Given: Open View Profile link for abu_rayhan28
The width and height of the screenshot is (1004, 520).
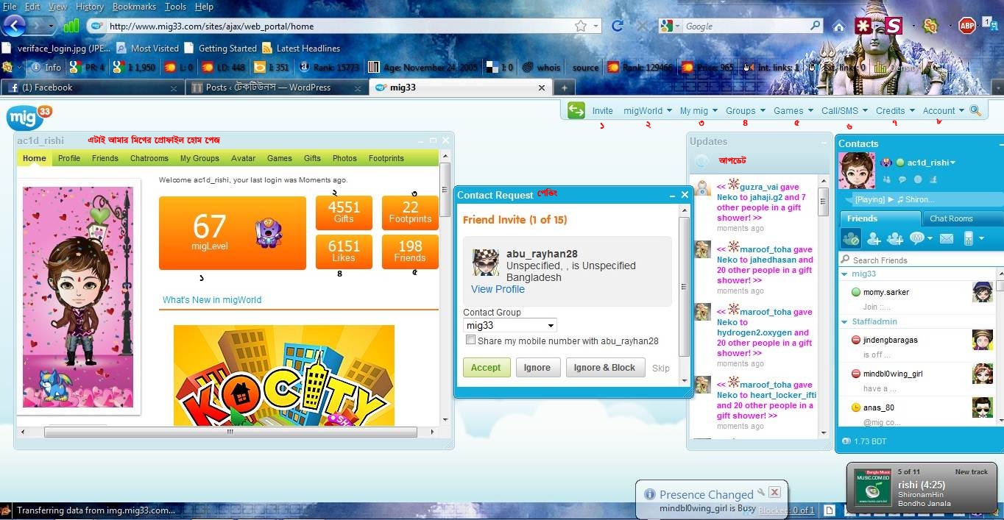Looking at the screenshot, I should 498,289.
